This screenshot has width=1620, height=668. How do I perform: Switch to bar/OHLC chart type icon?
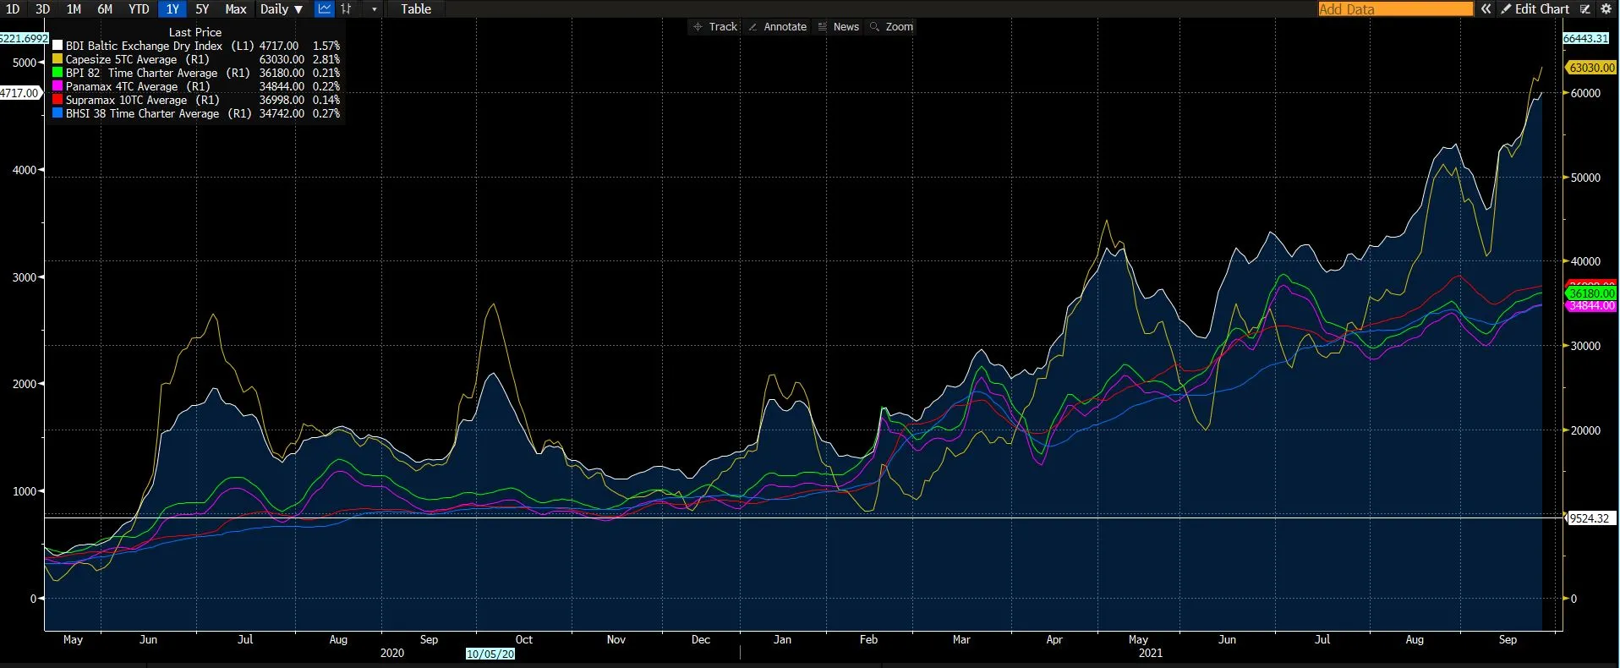coord(346,8)
